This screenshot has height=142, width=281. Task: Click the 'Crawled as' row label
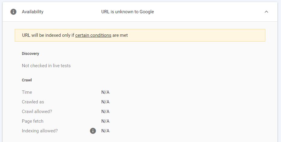(33, 102)
